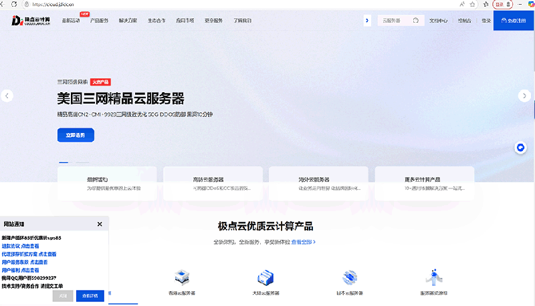The height and width of the screenshot is (306, 535).
Task: Open the browser three-dot settings menu
Action: [x=520, y=4]
